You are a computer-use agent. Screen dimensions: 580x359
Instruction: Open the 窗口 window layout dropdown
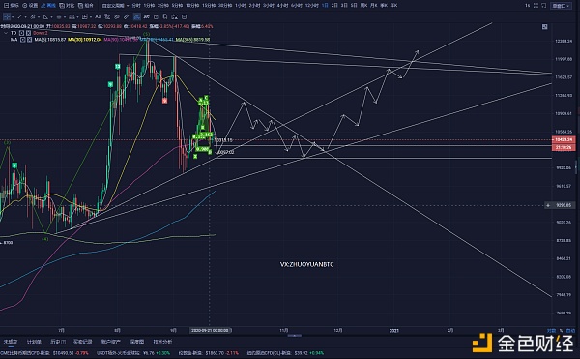pos(561,6)
